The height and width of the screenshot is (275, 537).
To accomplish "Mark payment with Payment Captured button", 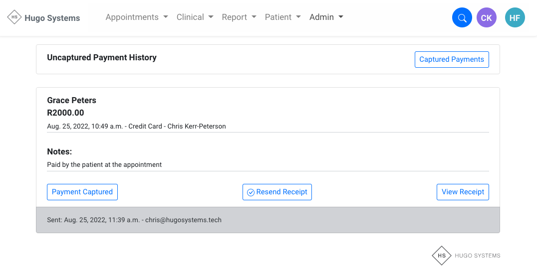I will [82, 192].
